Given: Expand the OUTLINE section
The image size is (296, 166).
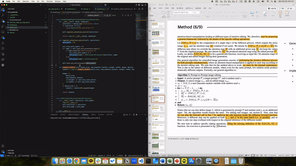Looking at the screenshot, I should [x=10, y=150].
